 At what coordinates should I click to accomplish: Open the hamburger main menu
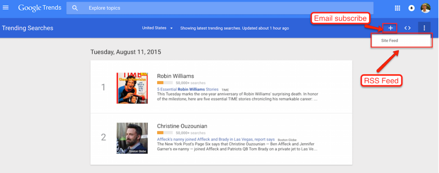tap(6, 8)
